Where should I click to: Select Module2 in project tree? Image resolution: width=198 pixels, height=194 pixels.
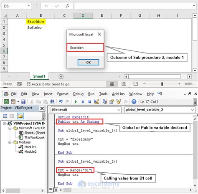tap(30, 151)
